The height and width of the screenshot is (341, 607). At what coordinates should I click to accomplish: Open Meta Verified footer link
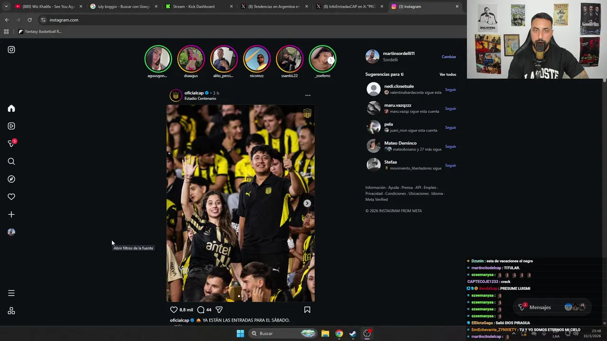click(377, 199)
